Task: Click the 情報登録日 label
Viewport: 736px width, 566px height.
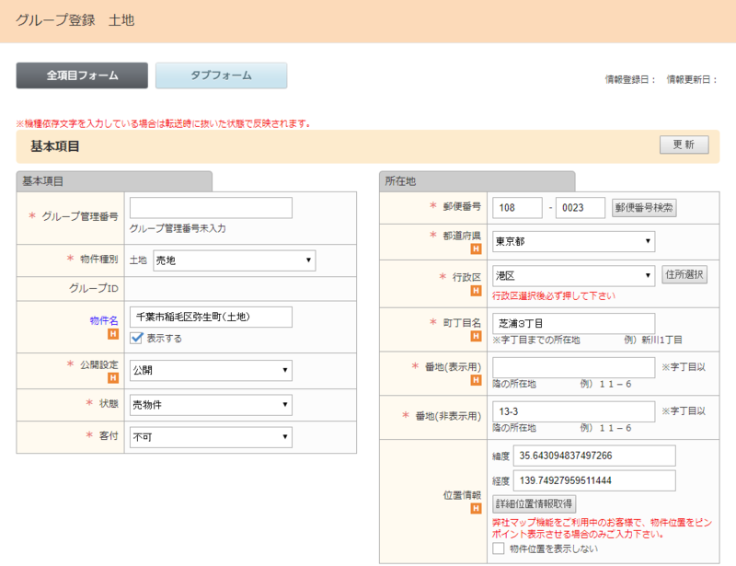Action: pyautogui.click(x=630, y=79)
